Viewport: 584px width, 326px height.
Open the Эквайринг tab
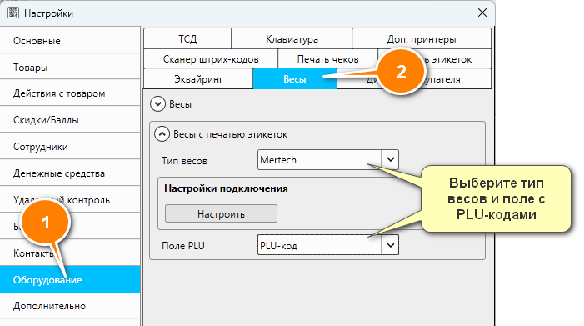(198, 79)
